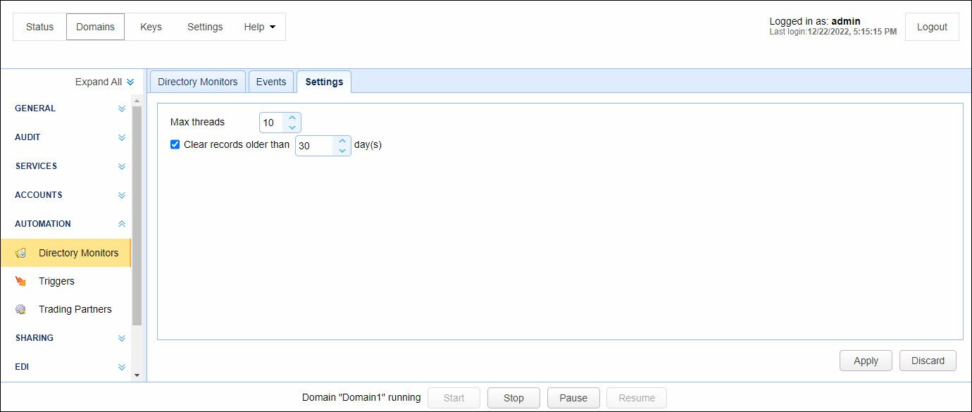Click the days input field showing 30
Screen dimensions: 972x412
[314, 146]
